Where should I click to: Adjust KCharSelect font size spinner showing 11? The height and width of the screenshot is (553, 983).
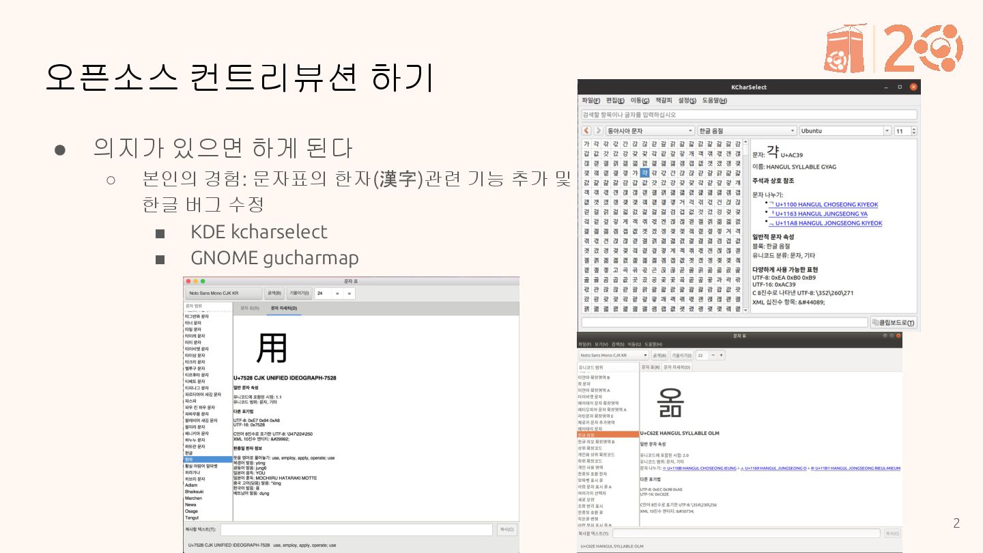(906, 130)
